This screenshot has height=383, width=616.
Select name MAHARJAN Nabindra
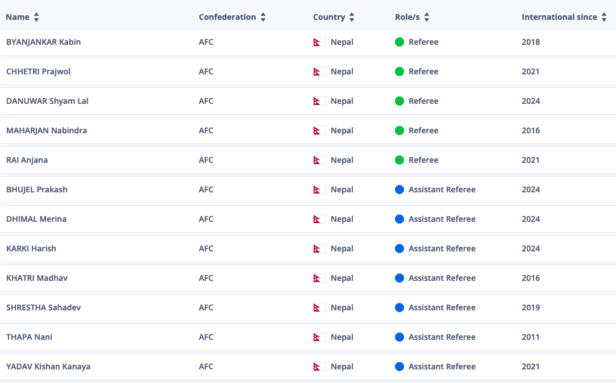pyautogui.click(x=47, y=131)
